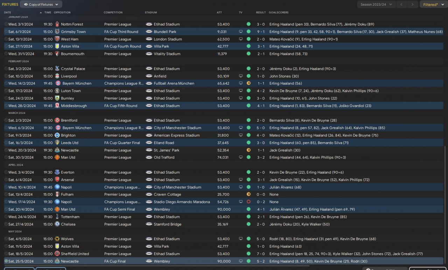Click the Burnley club badge

(57, 98)
